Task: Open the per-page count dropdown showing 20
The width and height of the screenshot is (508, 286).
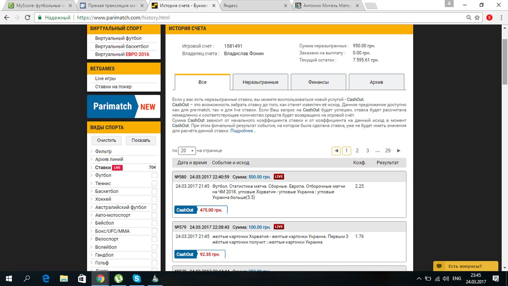Action: click(187, 151)
